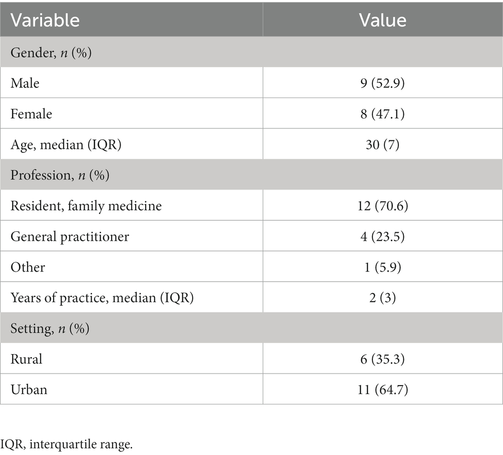This screenshot has height=455, width=503.
Task: Click the Value column header
Action: (382, 20)
